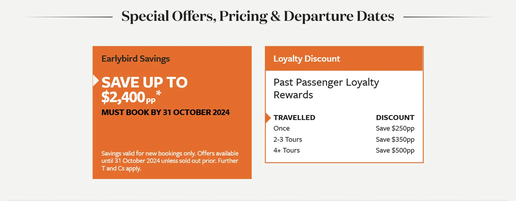Click the TRAVELLED column header
This screenshot has width=516, height=201.
pos(294,117)
